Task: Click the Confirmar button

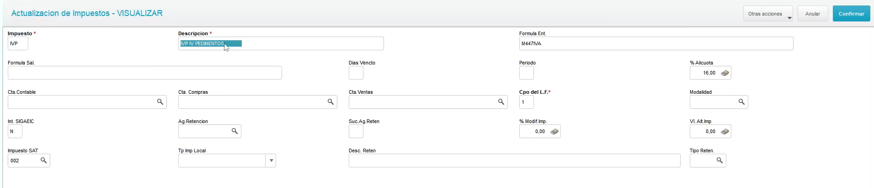Action: click(x=851, y=14)
